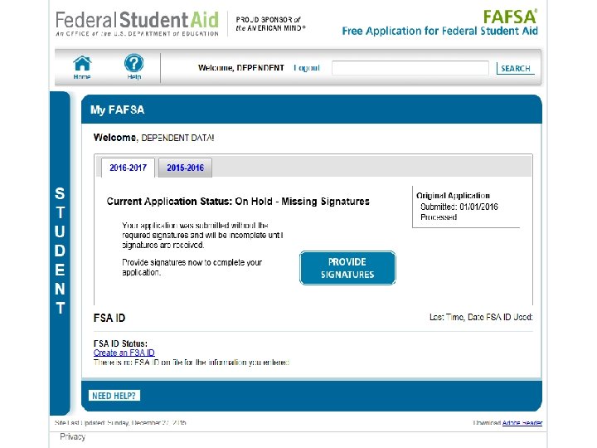Click the Proud Sponsor American Mind logo
This screenshot has height=448, width=597.
click(x=270, y=23)
